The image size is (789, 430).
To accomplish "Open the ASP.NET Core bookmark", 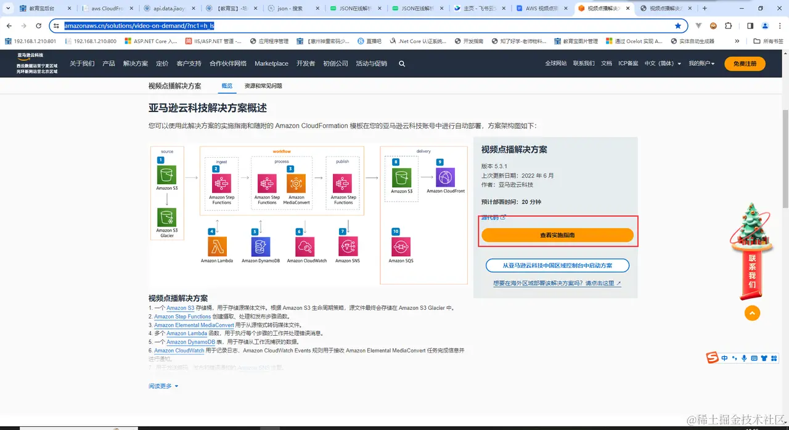I will point(152,41).
